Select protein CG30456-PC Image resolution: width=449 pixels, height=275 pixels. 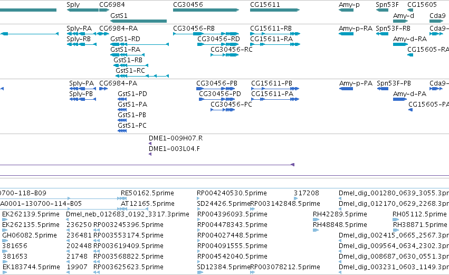coord(223,110)
